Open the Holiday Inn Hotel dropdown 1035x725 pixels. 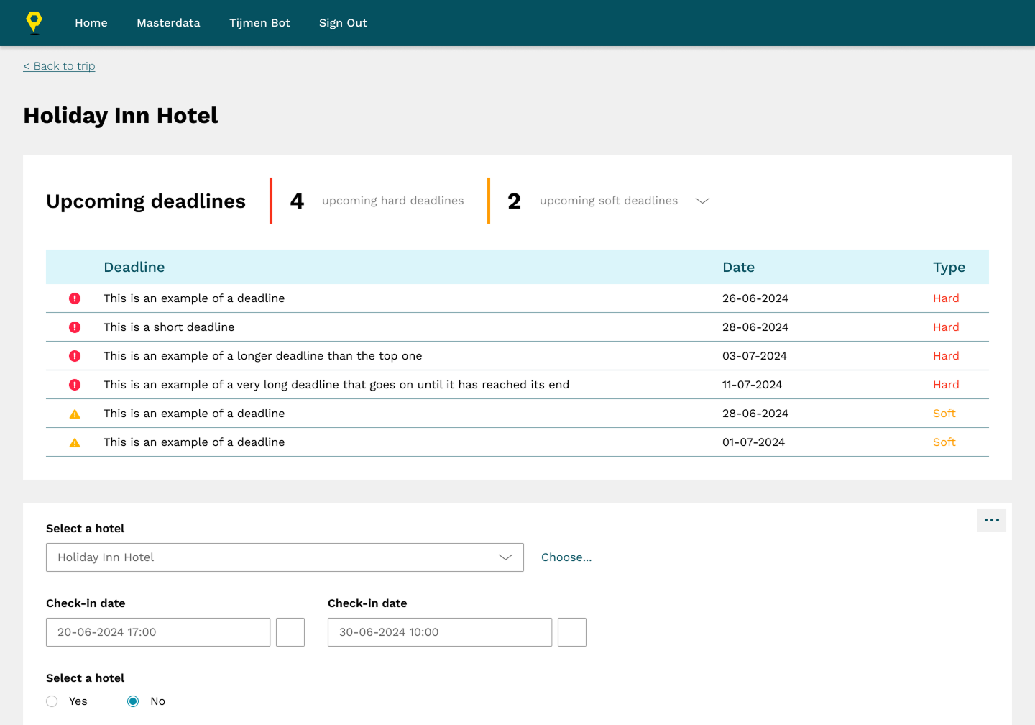tap(285, 557)
